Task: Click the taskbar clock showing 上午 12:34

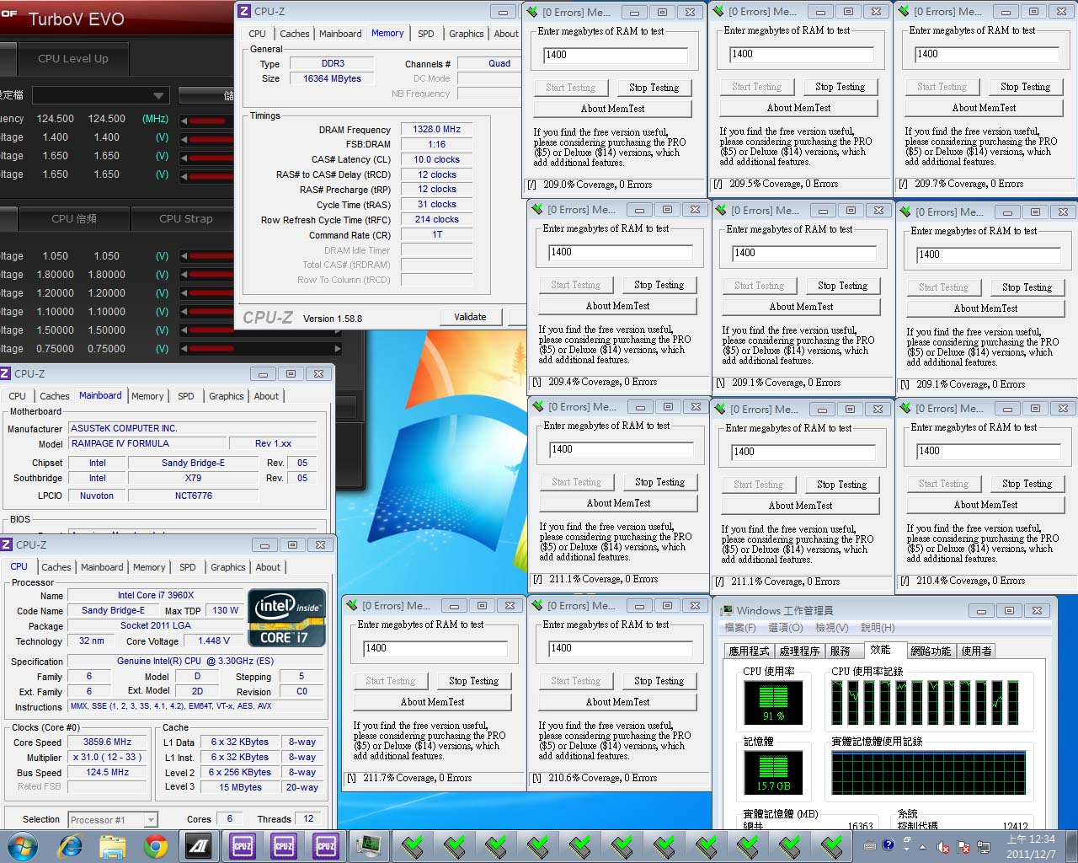Action: (x=1030, y=846)
